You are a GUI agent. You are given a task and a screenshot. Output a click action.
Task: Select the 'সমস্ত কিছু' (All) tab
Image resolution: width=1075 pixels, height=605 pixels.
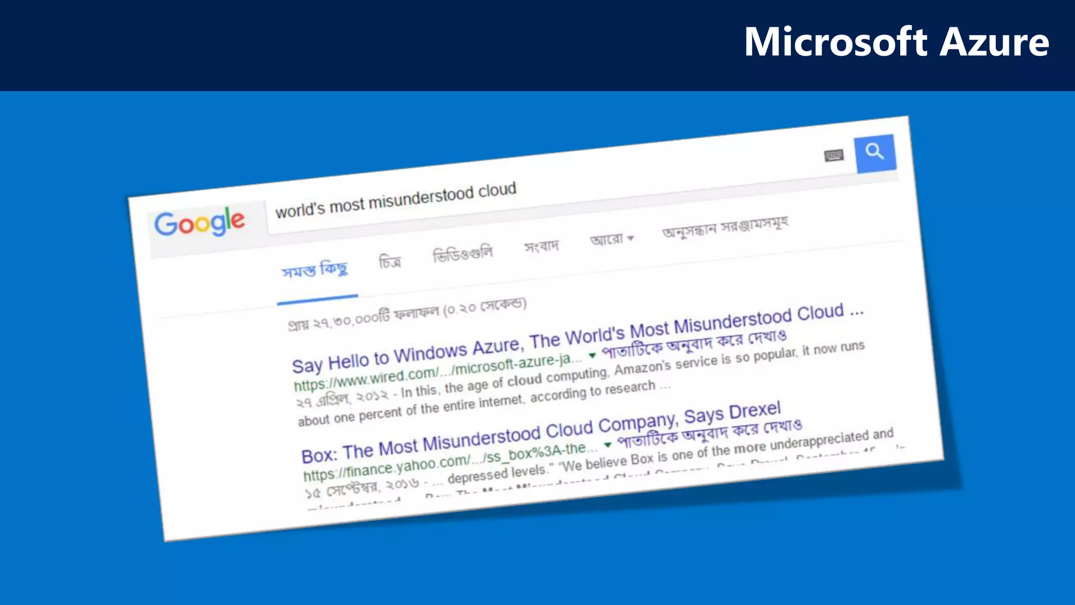315,270
